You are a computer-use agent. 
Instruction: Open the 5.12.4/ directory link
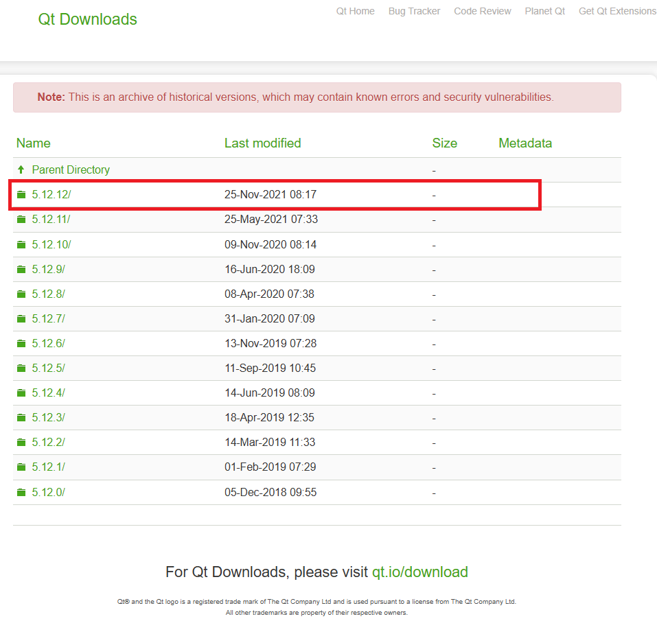[x=49, y=392]
